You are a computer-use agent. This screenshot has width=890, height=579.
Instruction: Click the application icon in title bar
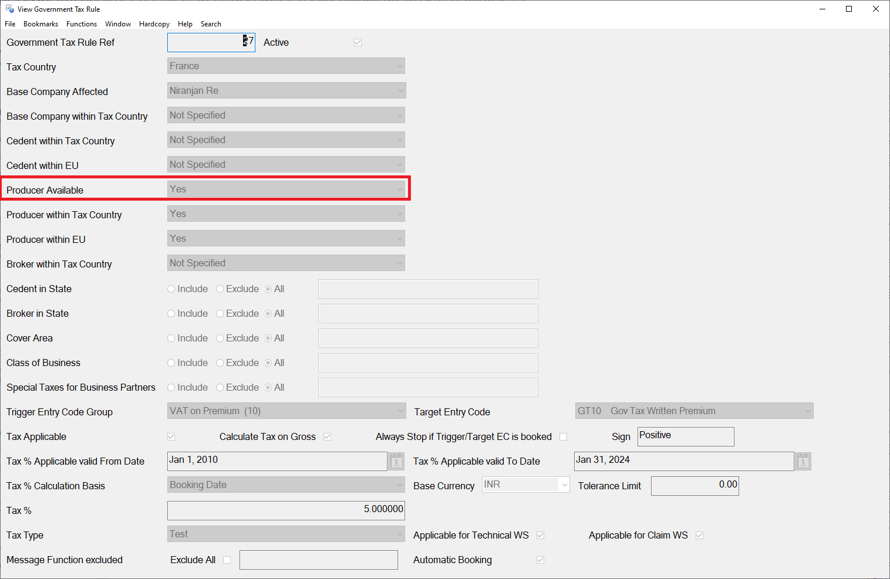(9, 9)
